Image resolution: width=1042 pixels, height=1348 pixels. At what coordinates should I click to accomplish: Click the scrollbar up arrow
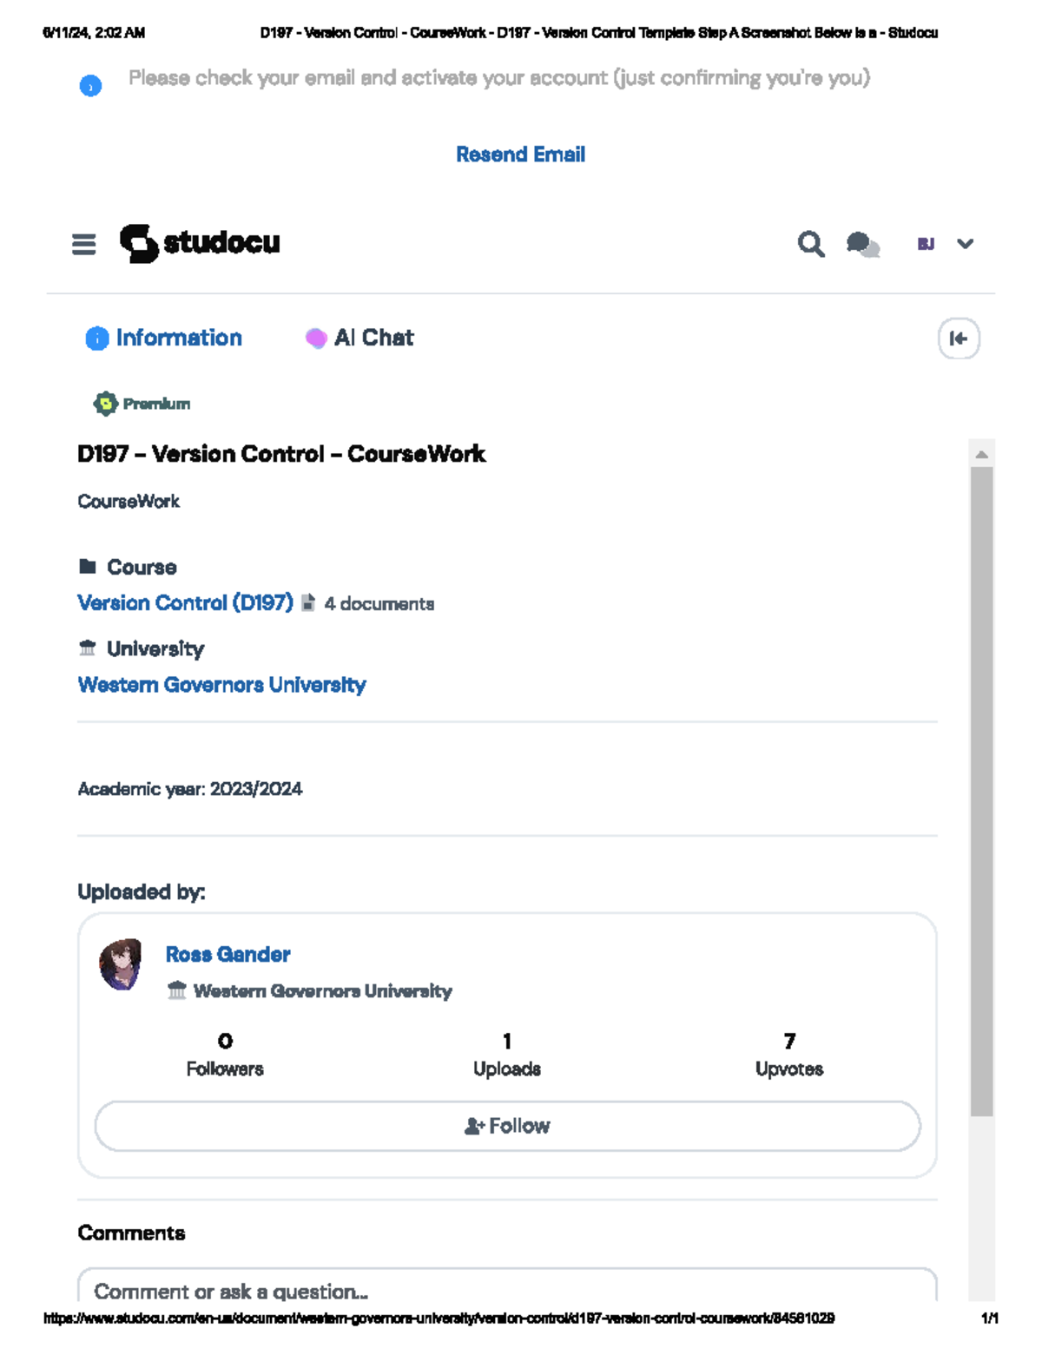tap(981, 454)
